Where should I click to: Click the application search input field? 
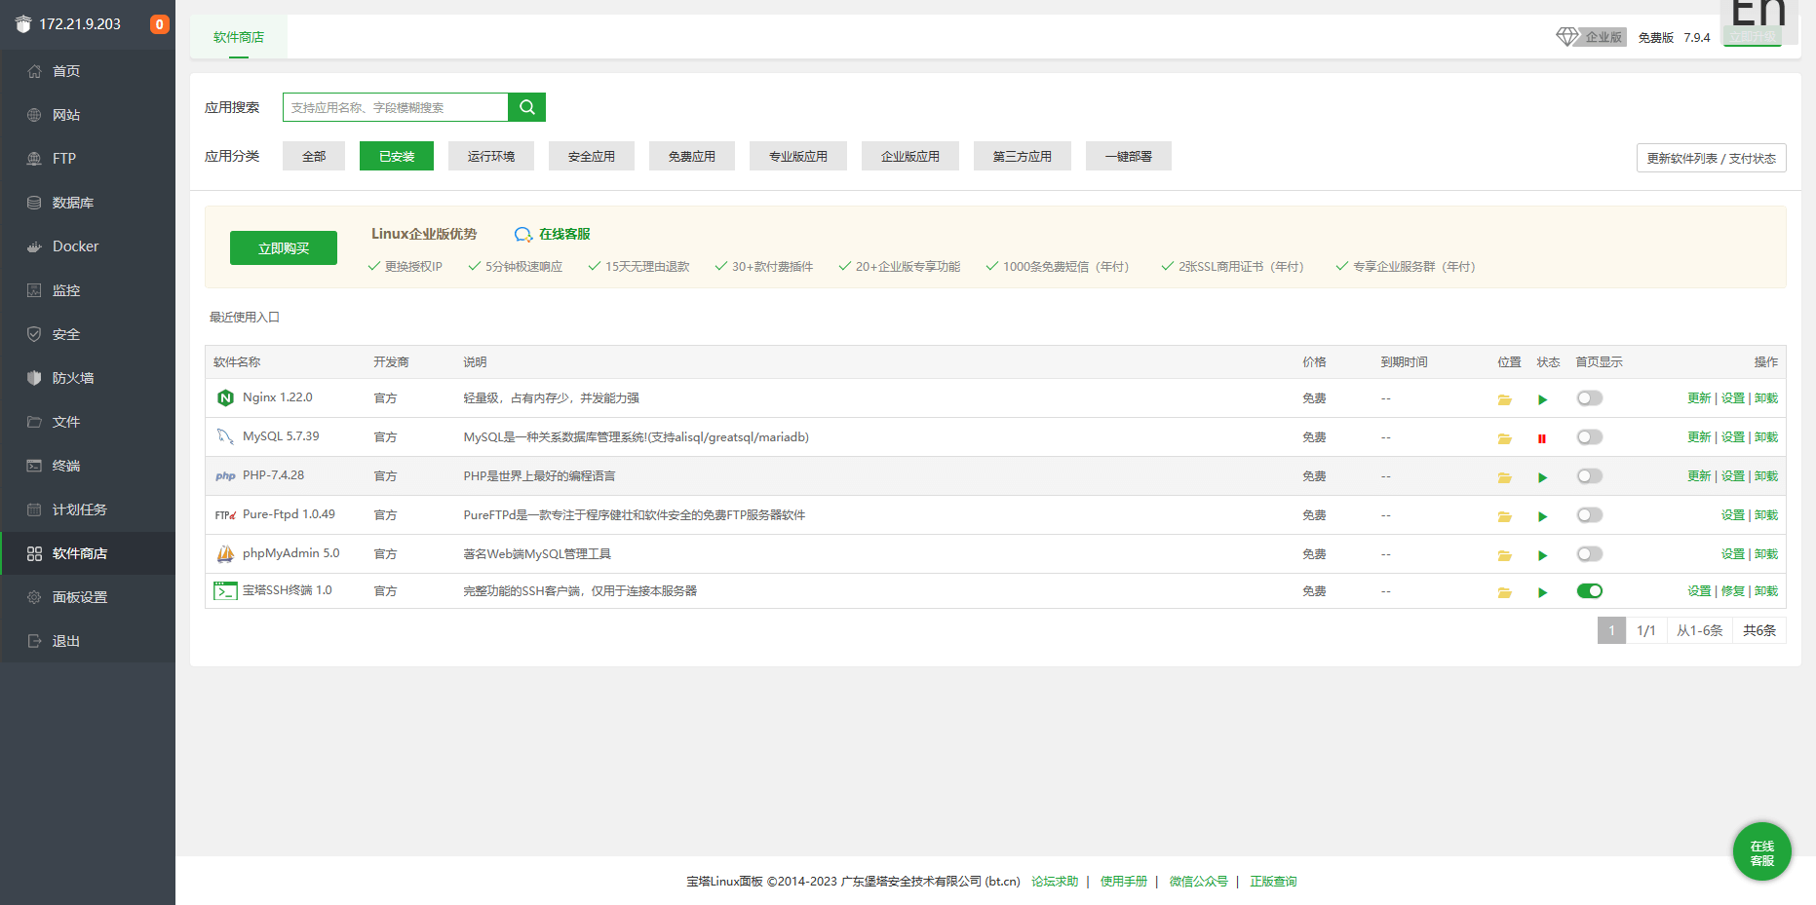click(x=394, y=107)
